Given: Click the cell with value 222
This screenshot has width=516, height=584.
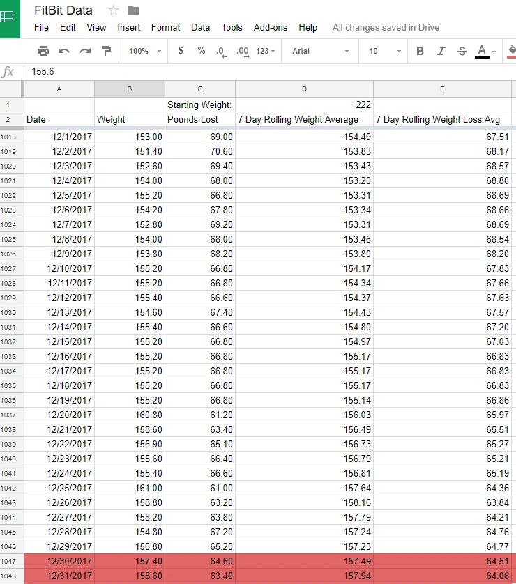Looking at the screenshot, I should (305, 105).
